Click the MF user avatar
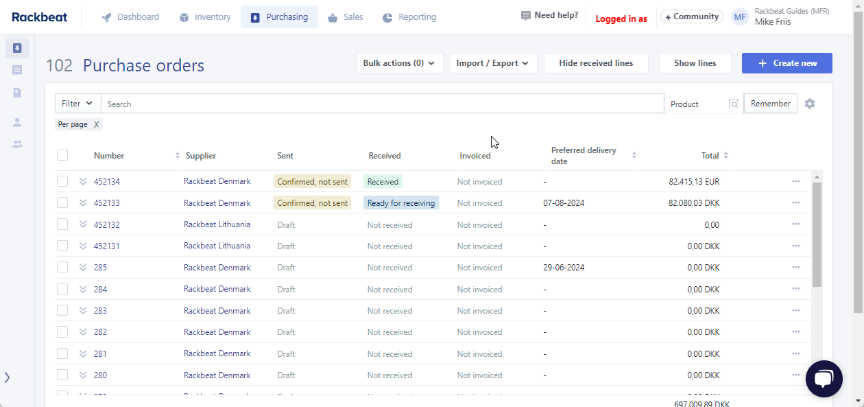Screen dimensions: 864x407 point(740,16)
